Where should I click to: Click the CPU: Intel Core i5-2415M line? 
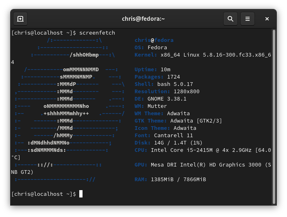point(203,150)
